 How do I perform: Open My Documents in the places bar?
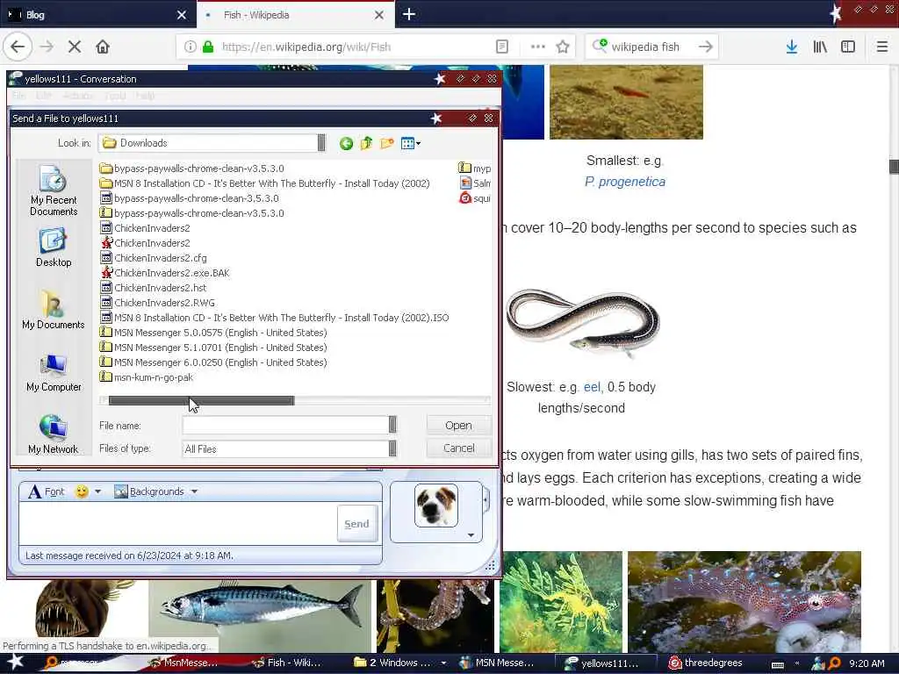(54, 310)
